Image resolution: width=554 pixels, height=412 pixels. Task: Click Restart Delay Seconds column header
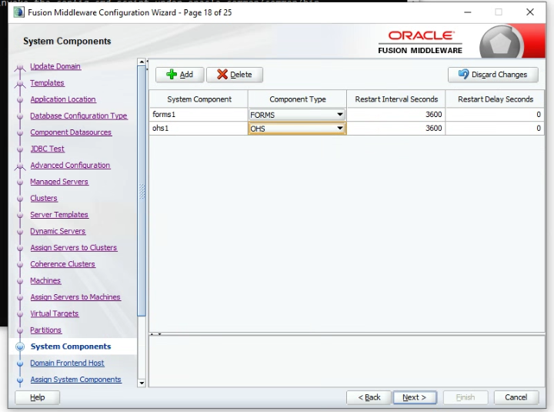click(496, 99)
